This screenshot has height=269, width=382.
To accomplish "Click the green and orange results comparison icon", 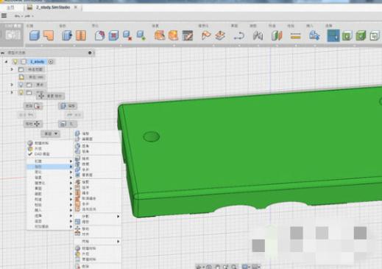I will pyautogui.click(x=277, y=36).
